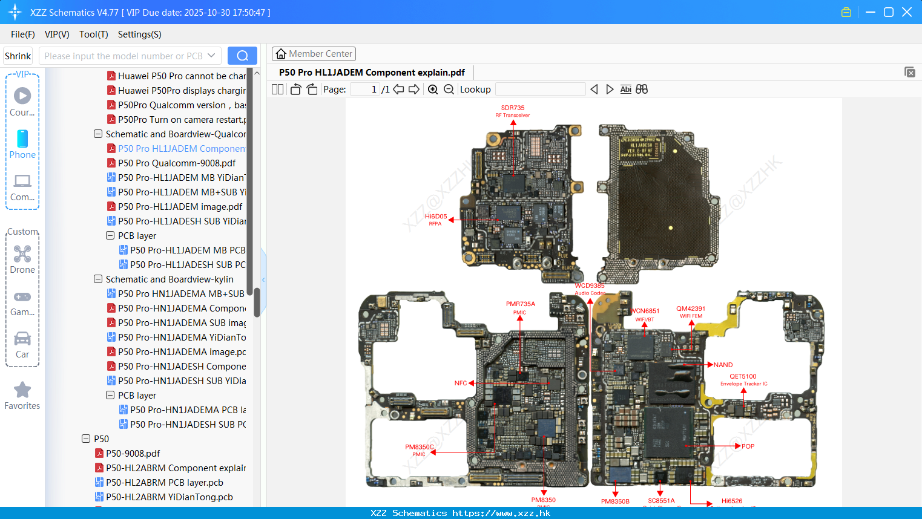Open P50 Pro-HL1JADESH SUB PCB under Qualcomm
922x519 pixels.
(x=182, y=264)
